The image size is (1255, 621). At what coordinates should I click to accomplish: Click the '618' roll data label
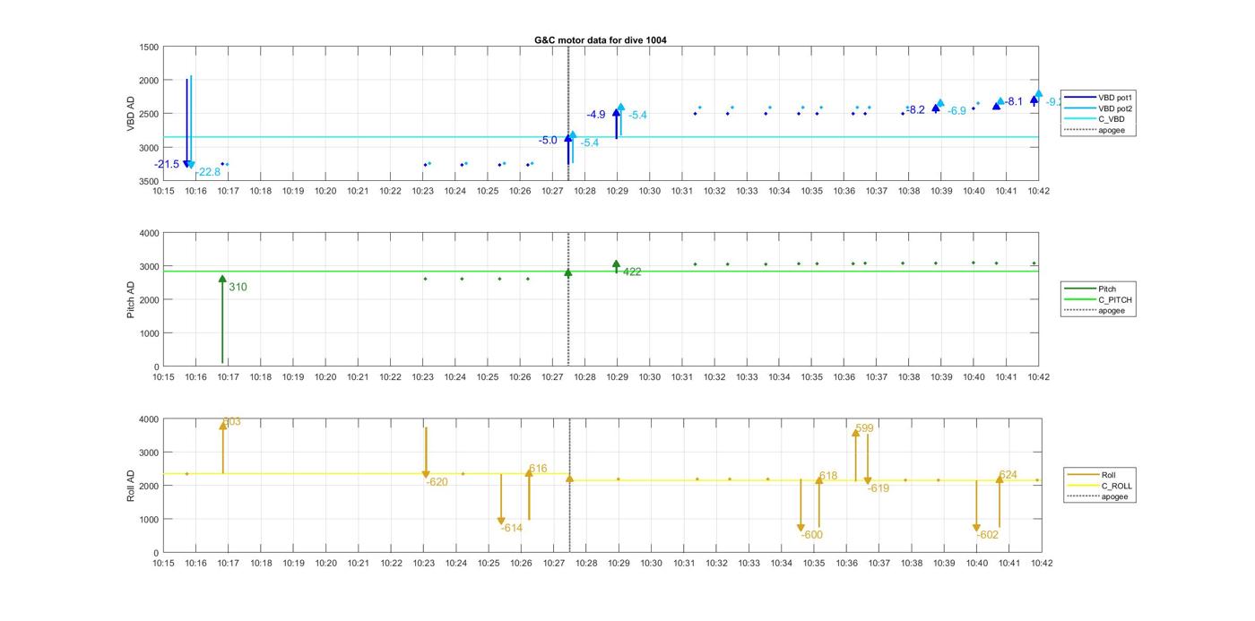(828, 477)
